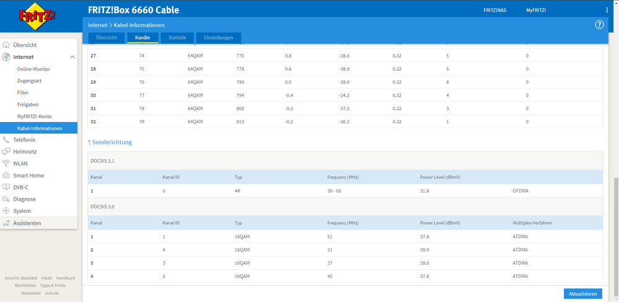This screenshot has width=619, height=302.
Task: Open MyFRITZ!-Konto in sidebar
Action: [34, 116]
